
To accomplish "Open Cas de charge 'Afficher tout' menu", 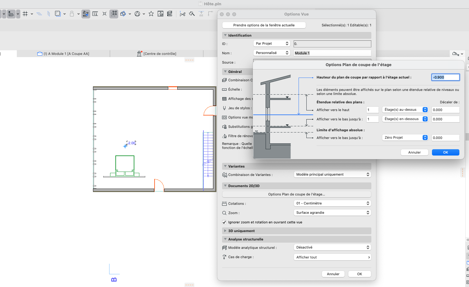I will [332, 257].
